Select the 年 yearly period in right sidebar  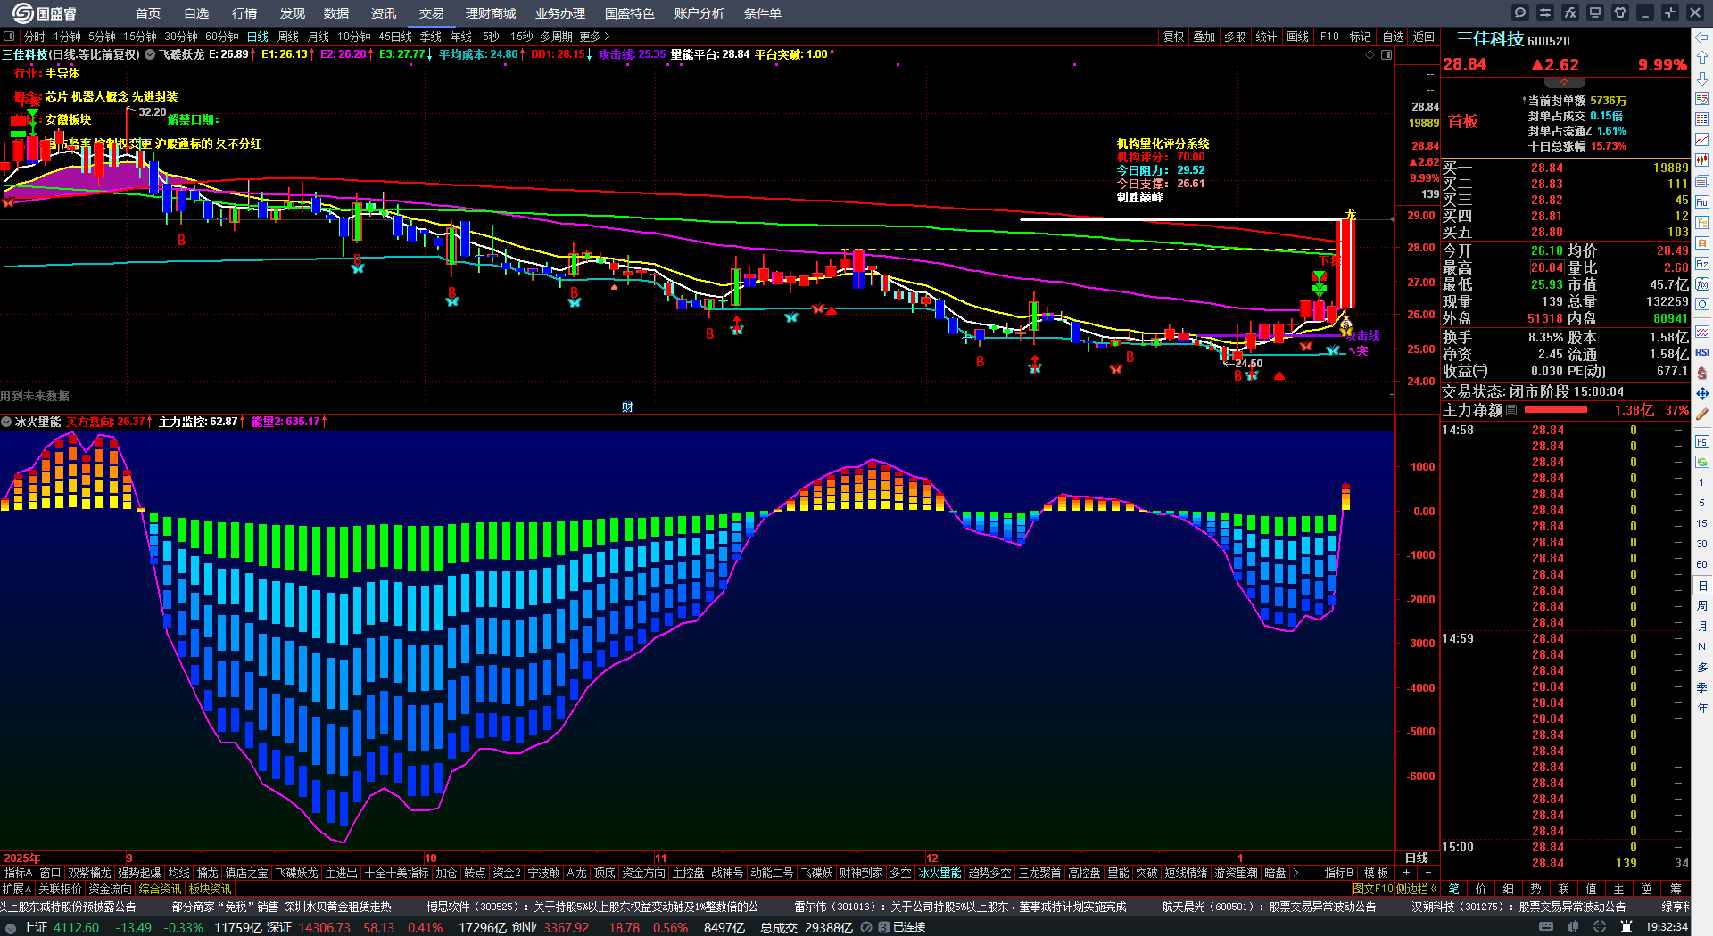coord(1702,708)
